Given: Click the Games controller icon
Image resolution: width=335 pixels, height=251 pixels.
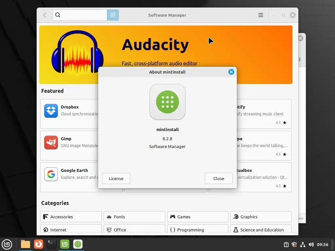Looking at the screenshot, I should (x=173, y=217).
